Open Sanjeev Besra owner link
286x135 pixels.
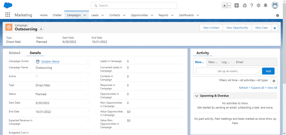click(x=50, y=62)
